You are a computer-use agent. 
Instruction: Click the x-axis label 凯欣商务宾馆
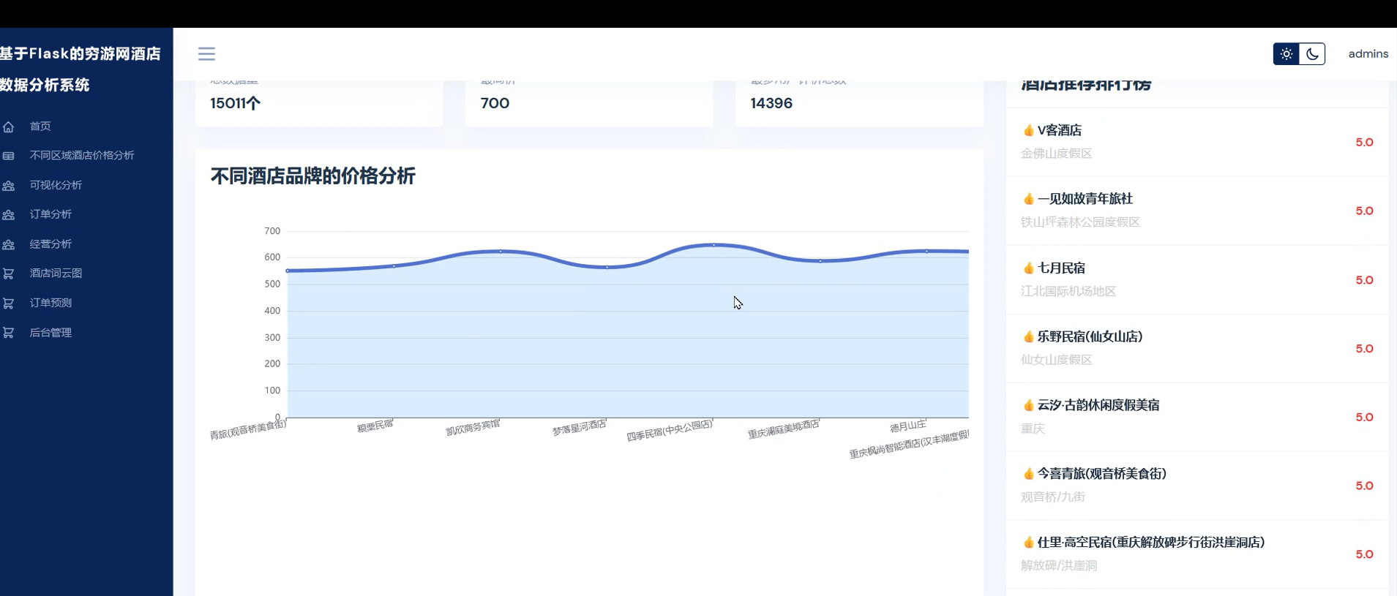click(473, 427)
